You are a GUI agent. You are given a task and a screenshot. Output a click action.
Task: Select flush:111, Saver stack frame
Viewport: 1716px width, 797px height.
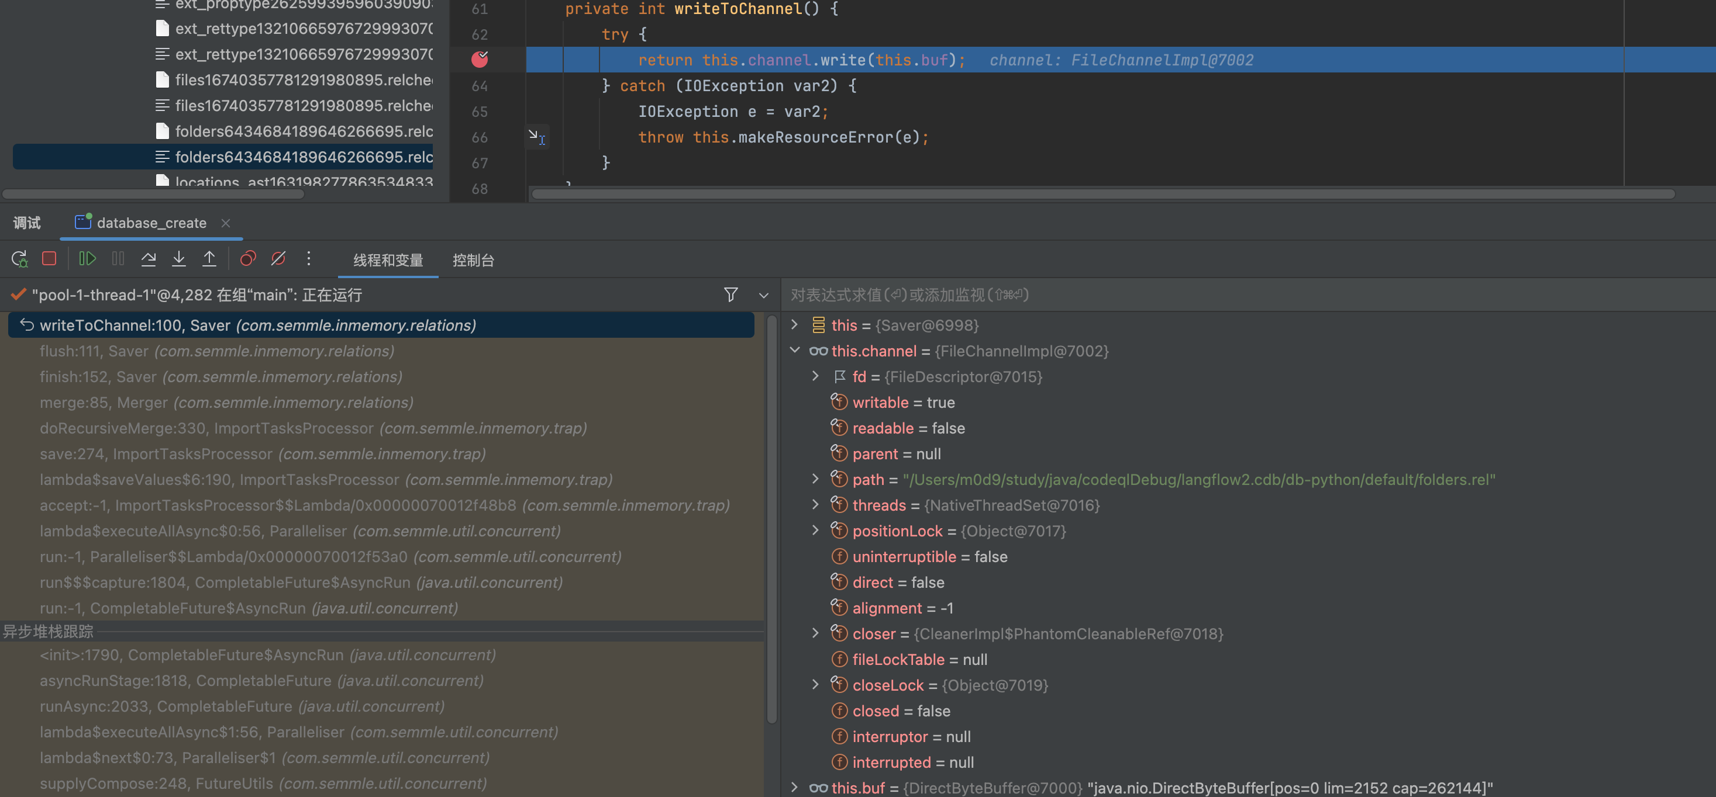[x=381, y=351]
